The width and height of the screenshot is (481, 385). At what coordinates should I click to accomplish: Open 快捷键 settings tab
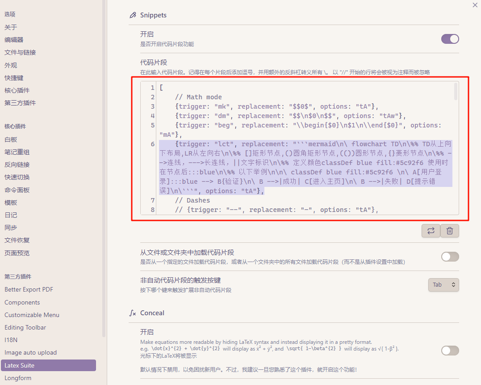pyautogui.click(x=14, y=78)
